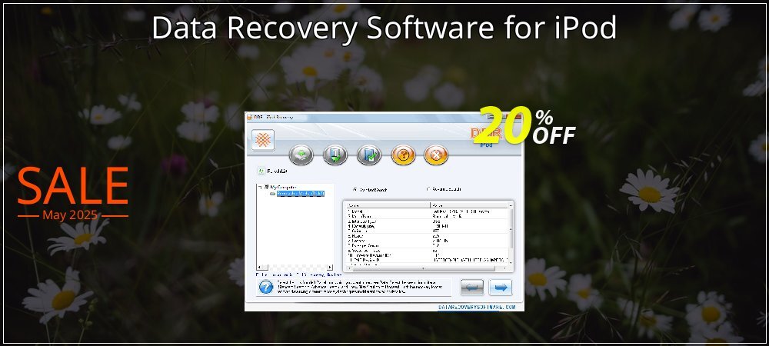Click the round save toolbar button with green down arrow
The height and width of the screenshot is (346, 769).
tap(335, 155)
